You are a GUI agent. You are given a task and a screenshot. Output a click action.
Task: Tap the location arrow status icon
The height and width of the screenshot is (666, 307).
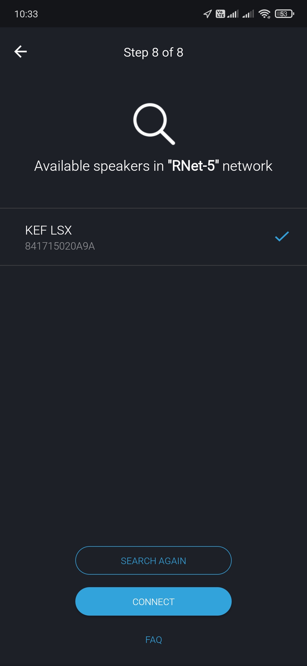tap(208, 14)
